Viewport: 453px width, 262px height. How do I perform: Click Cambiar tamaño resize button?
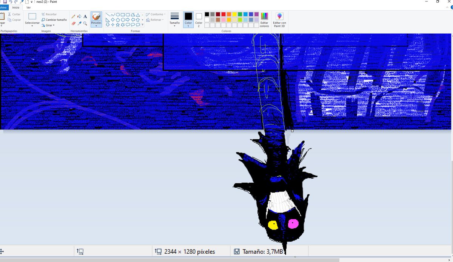pyautogui.click(x=54, y=20)
